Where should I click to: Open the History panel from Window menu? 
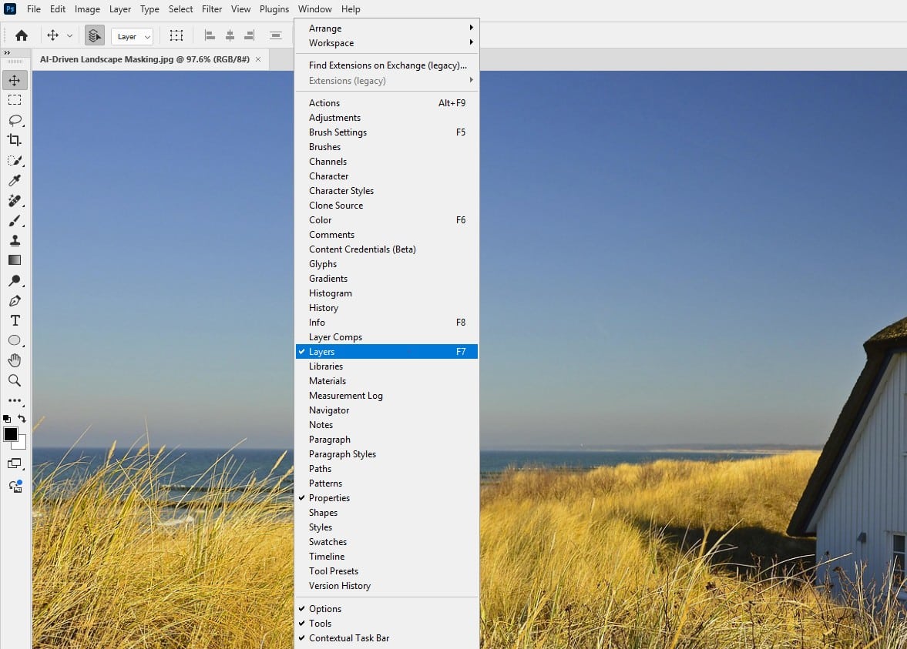click(324, 308)
